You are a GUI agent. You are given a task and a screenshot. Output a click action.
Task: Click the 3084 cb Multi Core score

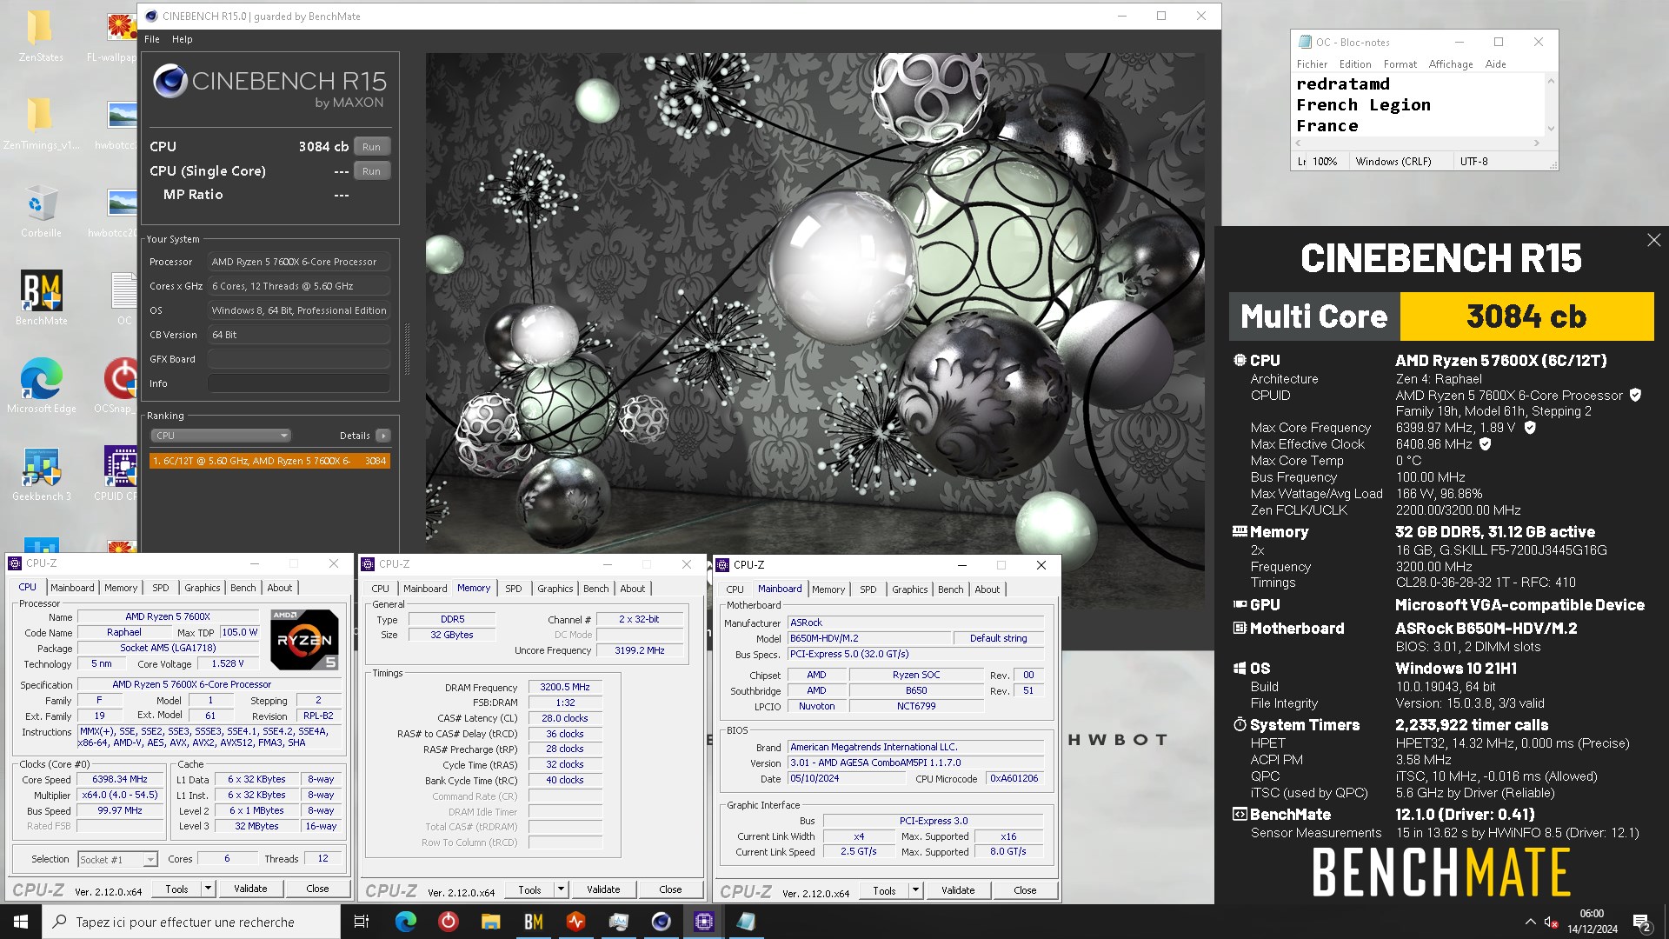[x=1526, y=316]
